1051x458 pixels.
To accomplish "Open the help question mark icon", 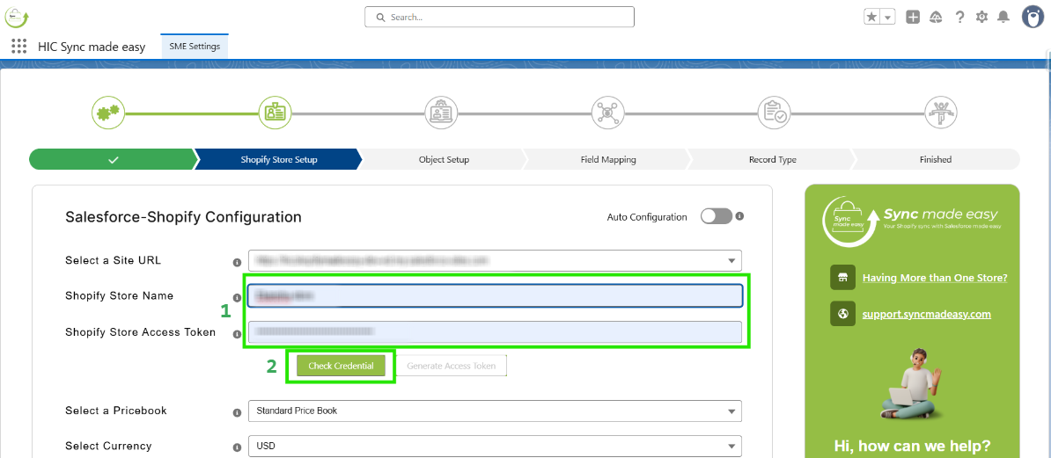I will point(959,17).
